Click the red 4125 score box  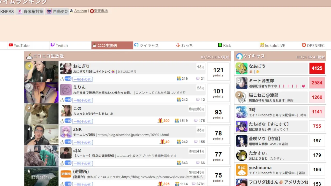click(317, 68)
